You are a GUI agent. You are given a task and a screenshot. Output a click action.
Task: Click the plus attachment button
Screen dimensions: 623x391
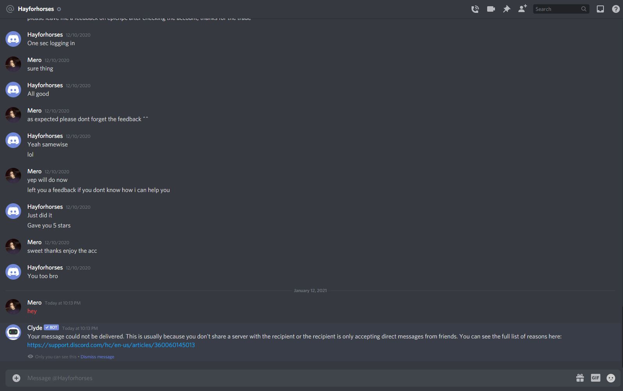pos(16,378)
